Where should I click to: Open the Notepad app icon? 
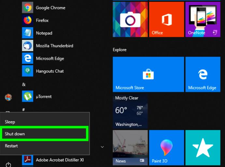pyautogui.click(x=28, y=33)
